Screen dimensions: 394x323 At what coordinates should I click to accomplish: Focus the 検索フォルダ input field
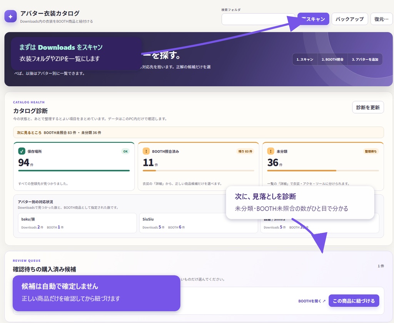point(258,19)
